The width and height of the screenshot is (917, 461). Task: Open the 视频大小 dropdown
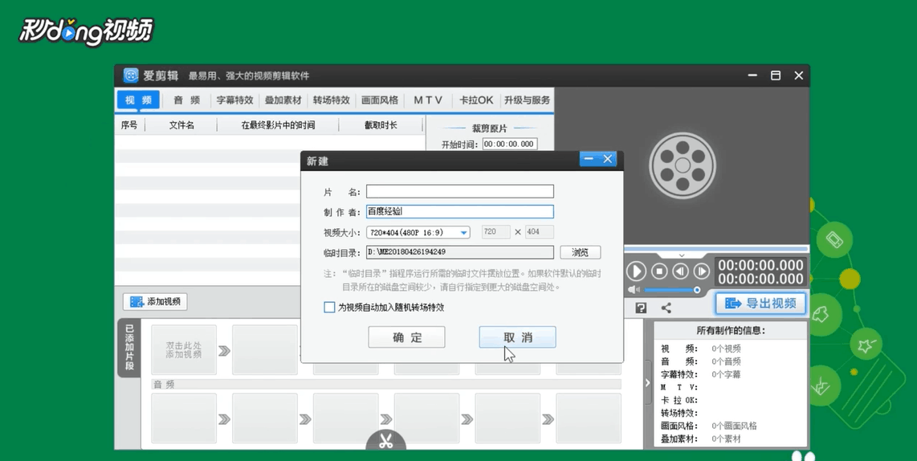coord(418,232)
